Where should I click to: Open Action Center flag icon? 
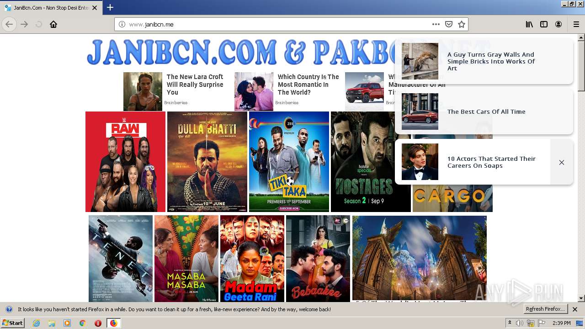542,323
